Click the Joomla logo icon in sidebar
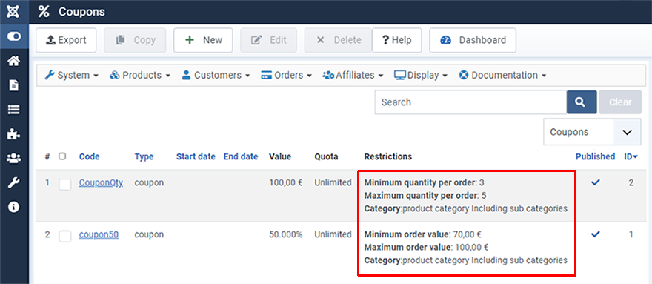The height and width of the screenshot is (284, 652). 14,12
